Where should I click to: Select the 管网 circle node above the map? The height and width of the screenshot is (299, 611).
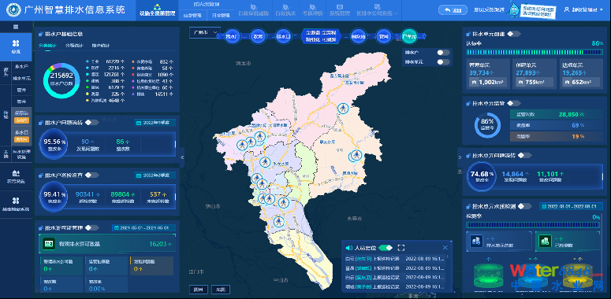[384, 36]
